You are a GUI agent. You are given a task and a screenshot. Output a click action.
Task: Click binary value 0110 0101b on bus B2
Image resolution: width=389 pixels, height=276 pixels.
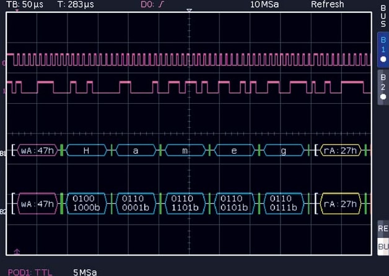click(234, 203)
